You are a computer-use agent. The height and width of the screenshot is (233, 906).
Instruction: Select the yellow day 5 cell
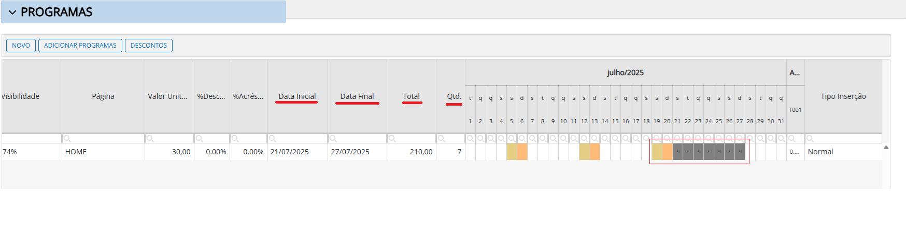point(512,152)
